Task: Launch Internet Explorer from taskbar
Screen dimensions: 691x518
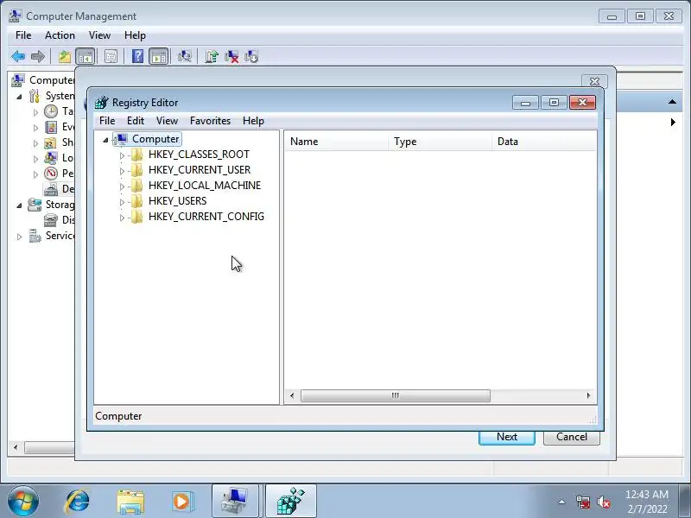Action: [78, 502]
